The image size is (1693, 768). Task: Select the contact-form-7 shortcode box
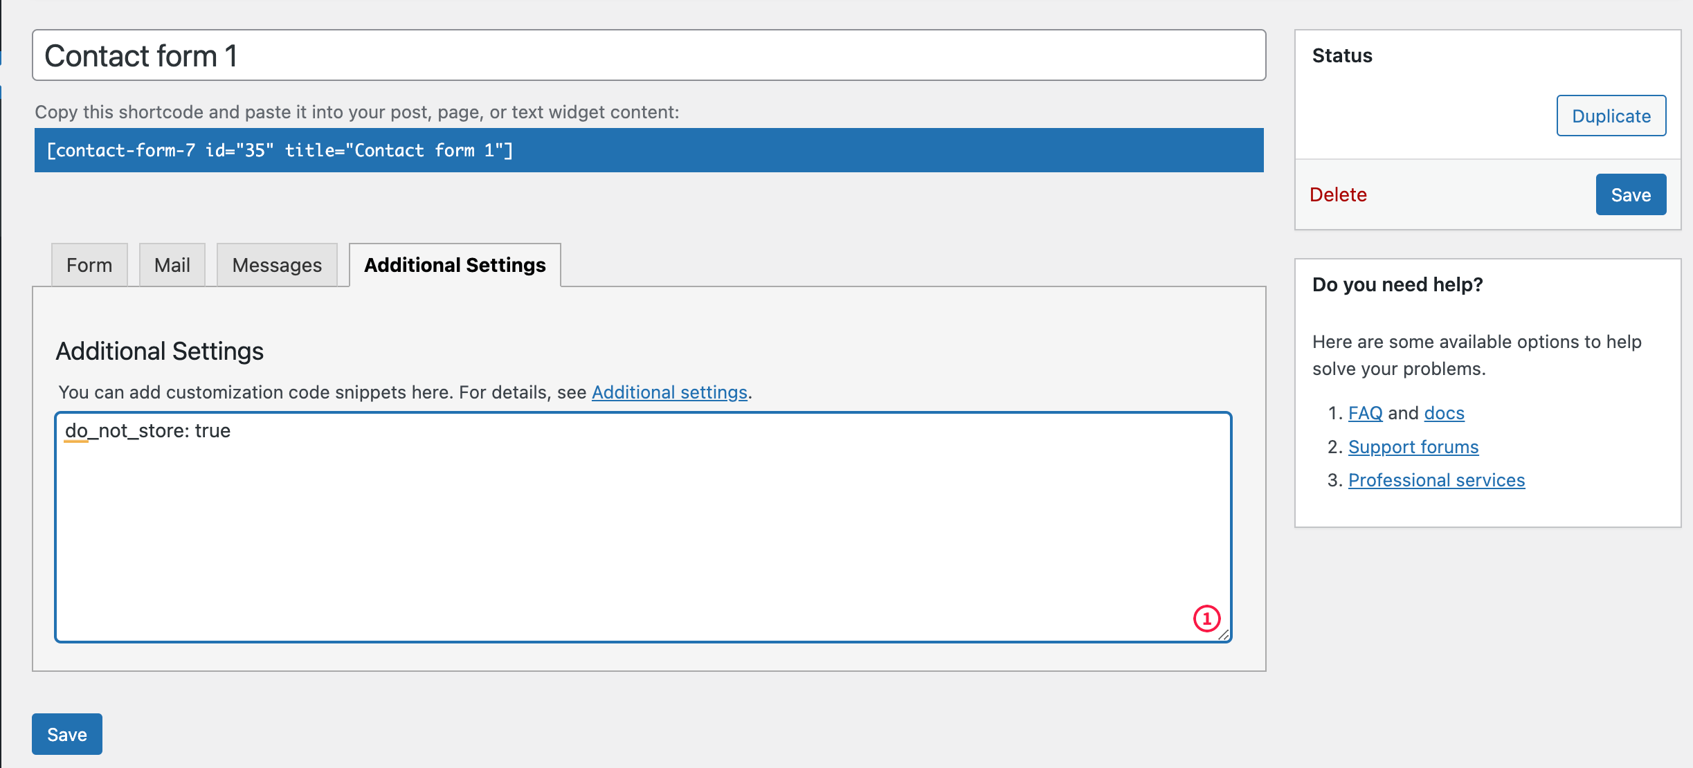pyautogui.click(x=649, y=150)
